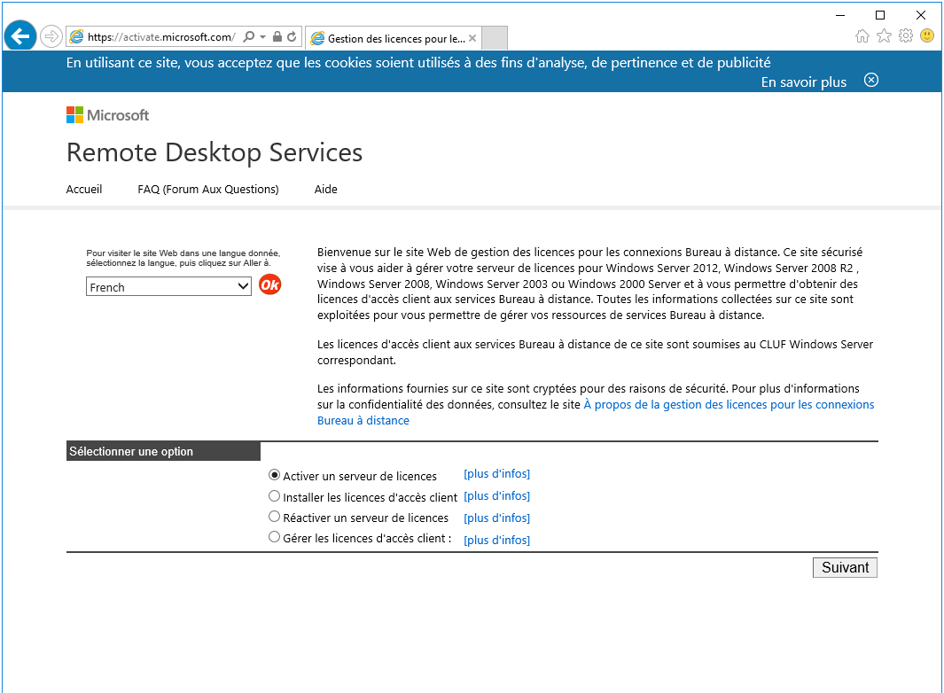View site security lock icon

click(277, 36)
